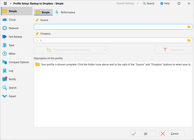Click into the Source path input field
The width and height of the screenshot is (194, 140).
coord(113,27)
